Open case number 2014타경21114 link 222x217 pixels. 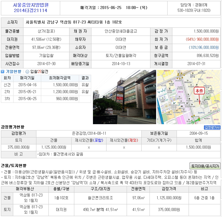pos(31,11)
